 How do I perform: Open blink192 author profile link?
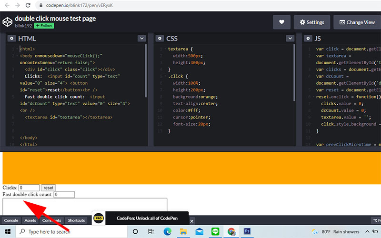(23, 26)
